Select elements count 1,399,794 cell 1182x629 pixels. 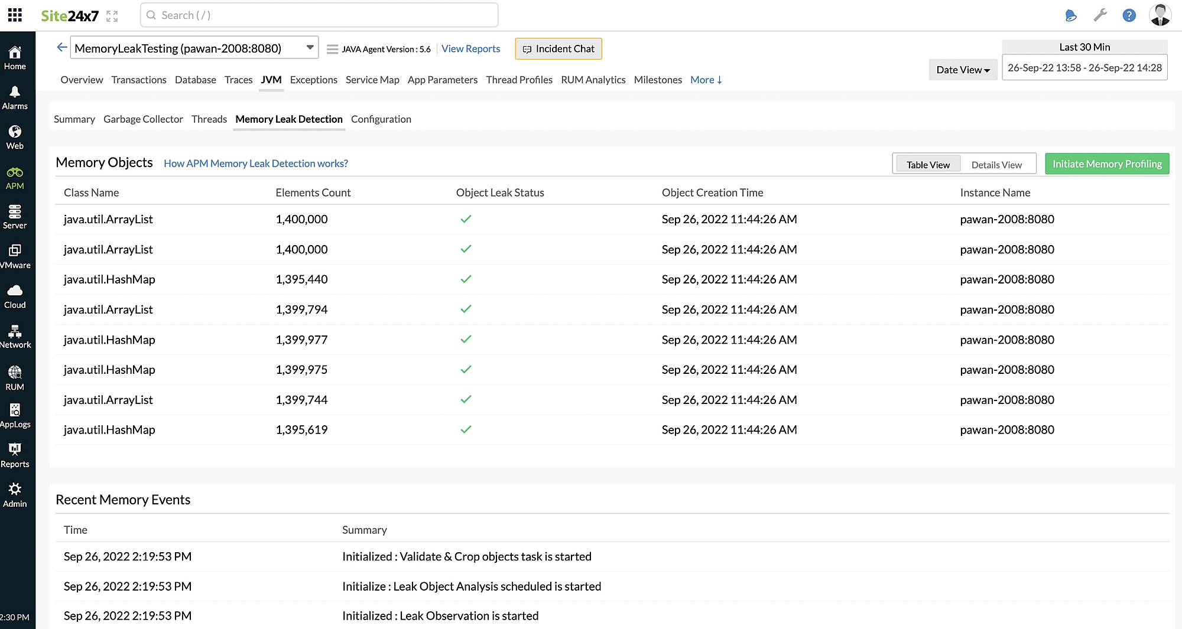[x=301, y=309]
